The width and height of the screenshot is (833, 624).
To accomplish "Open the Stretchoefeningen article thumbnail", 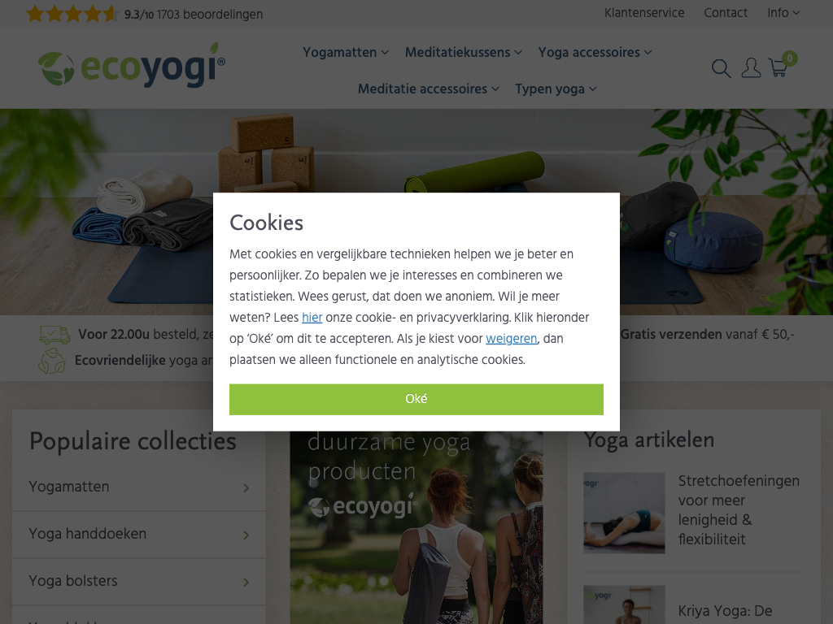I will click(624, 513).
